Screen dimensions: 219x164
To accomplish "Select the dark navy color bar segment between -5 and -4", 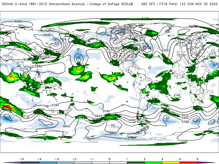I will pos(30,163).
